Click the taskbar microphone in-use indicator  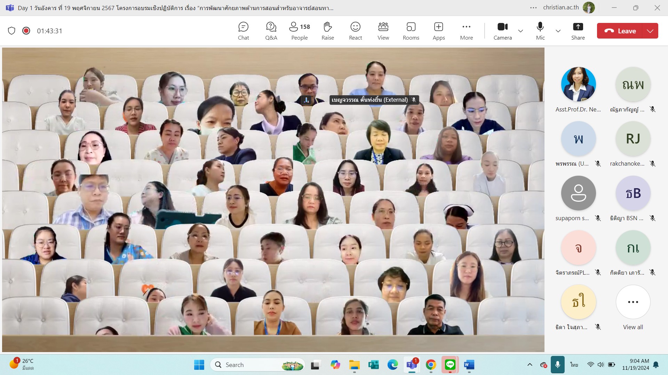pyautogui.click(x=557, y=365)
